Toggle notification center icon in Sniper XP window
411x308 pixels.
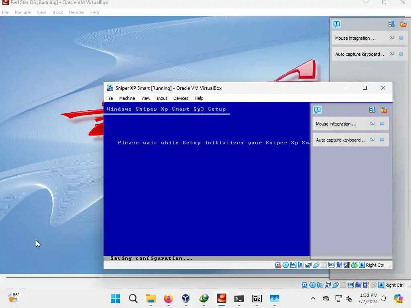coord(317,110)
